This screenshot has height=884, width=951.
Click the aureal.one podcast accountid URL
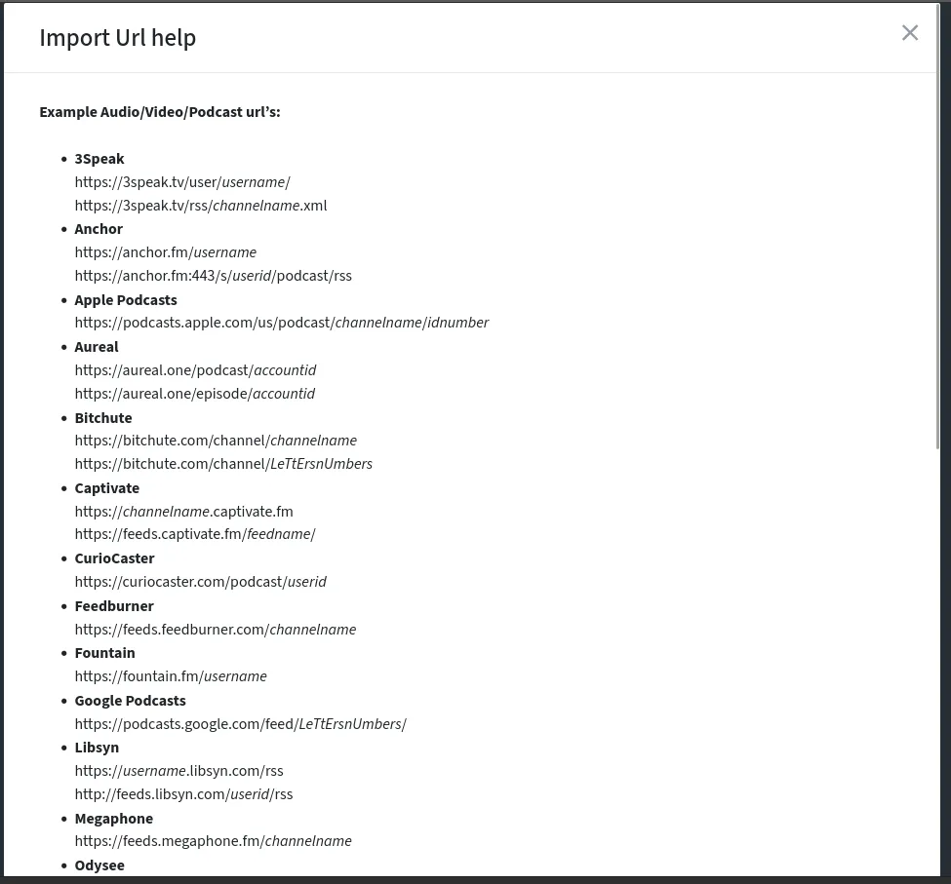tap(195, 370)
